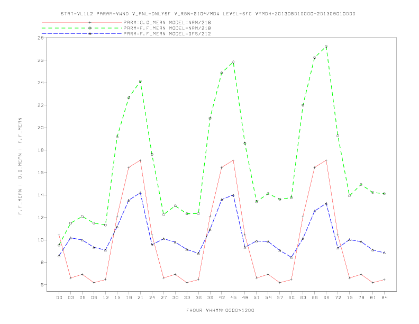Image resolution: width=419 pixels, height=324 pixels.
Task: Click the red plus marker in legend
Action: tap(90, 22)
